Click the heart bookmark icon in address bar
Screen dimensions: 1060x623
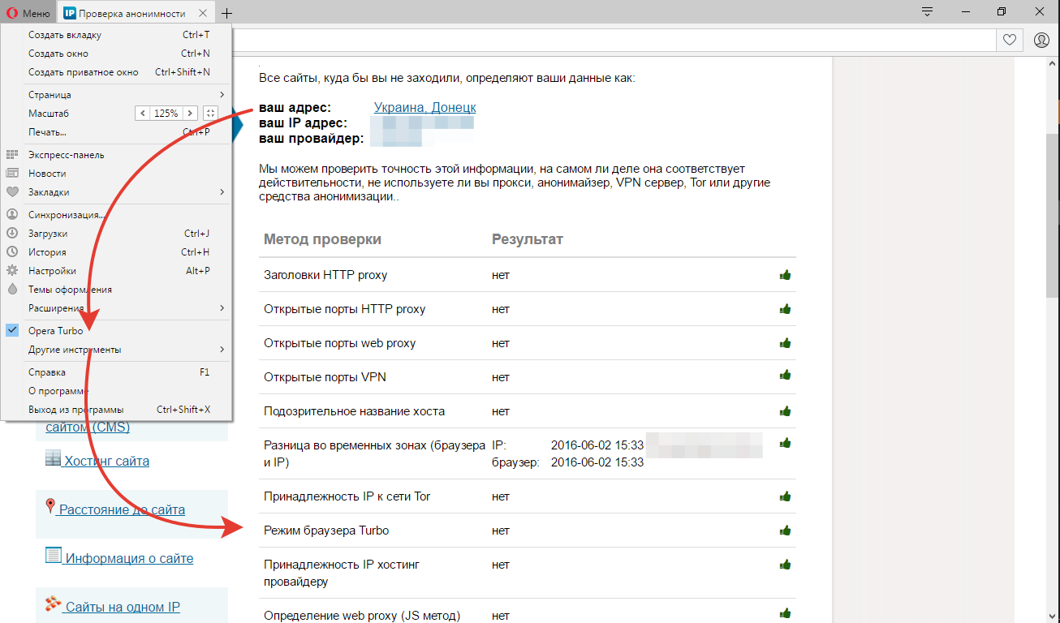[x=1009, y=40]
